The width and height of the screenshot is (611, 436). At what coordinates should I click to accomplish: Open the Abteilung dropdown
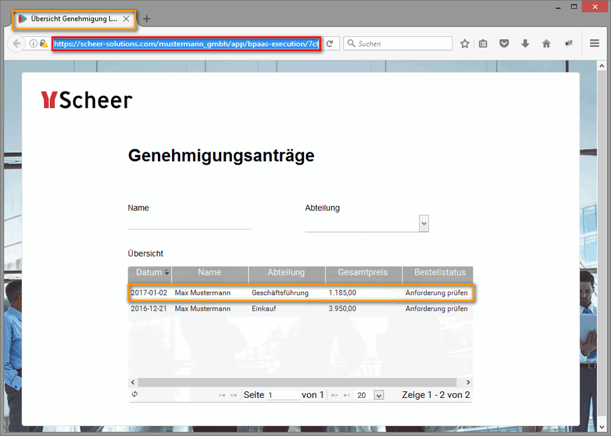point(424,223)
